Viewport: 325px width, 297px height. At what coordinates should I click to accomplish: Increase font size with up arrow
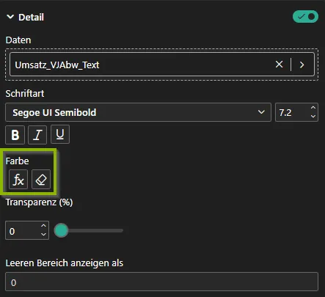(x=313, y=108)
